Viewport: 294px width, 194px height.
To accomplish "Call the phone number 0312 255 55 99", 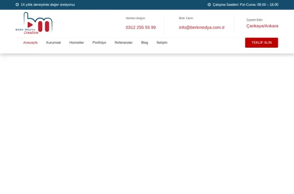I will (x=141, y=28).
